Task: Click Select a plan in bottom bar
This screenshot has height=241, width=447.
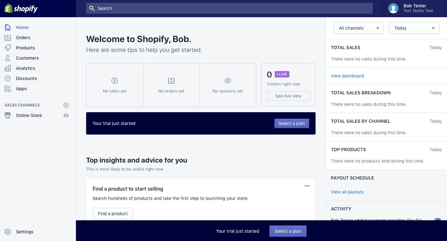Action: [x=288, y=231]
